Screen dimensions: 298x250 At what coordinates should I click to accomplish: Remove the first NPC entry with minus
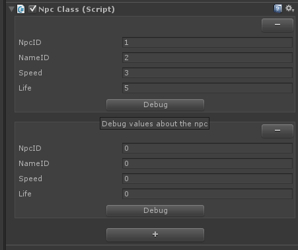coord(278,25)
